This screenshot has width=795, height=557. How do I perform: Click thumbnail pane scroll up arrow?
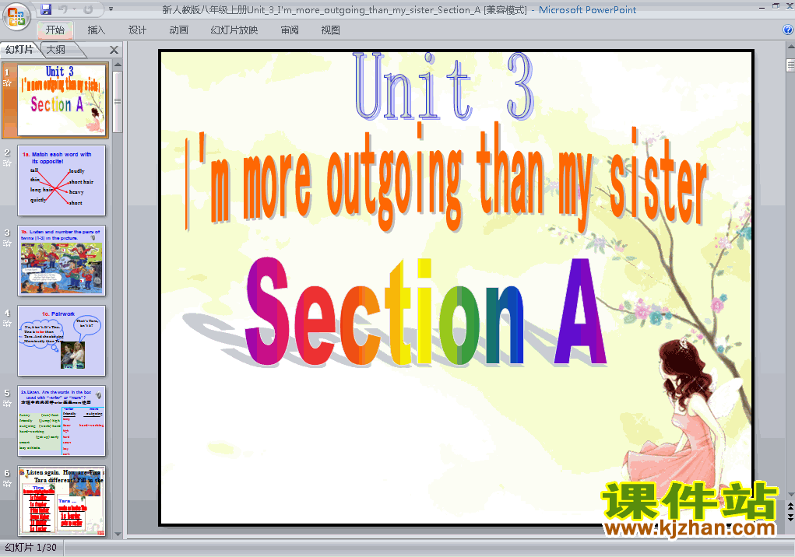pyautogui.click(x=118, y=65)
